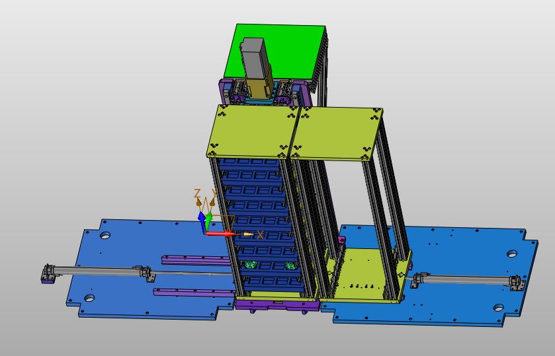Click the red X axis arrow of triad
Image resolution: width=555 pixels, height=356 pixels.
point(220,234)
